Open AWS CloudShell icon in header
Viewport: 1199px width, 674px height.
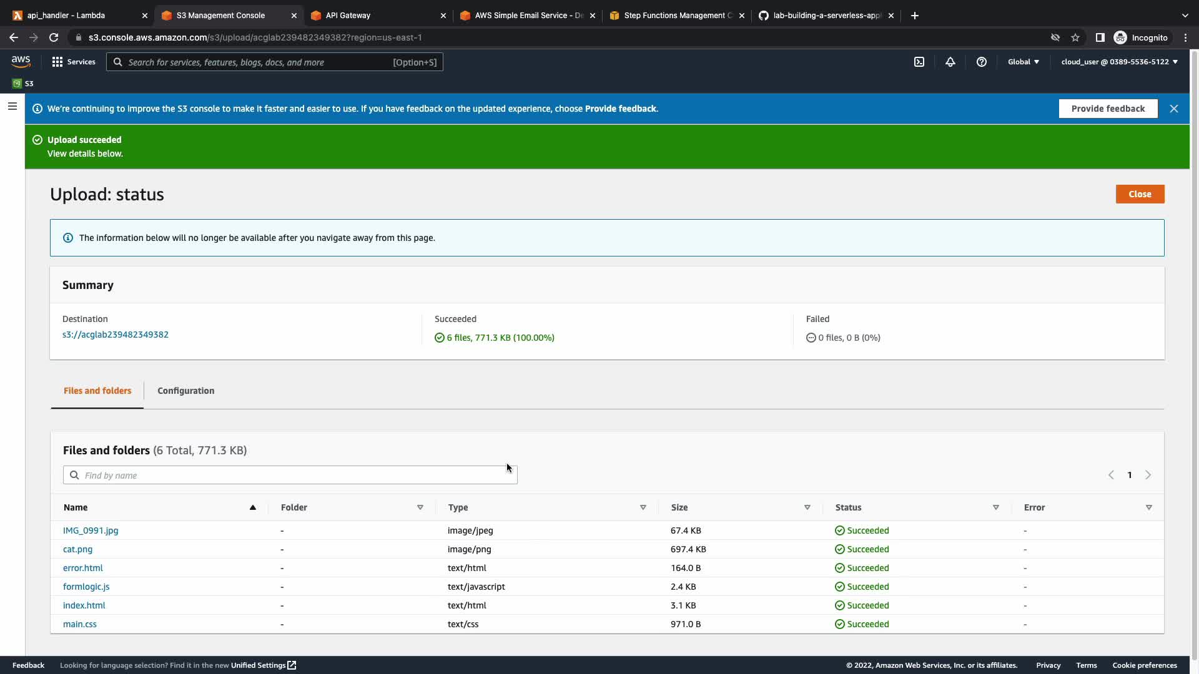(919, 62)
